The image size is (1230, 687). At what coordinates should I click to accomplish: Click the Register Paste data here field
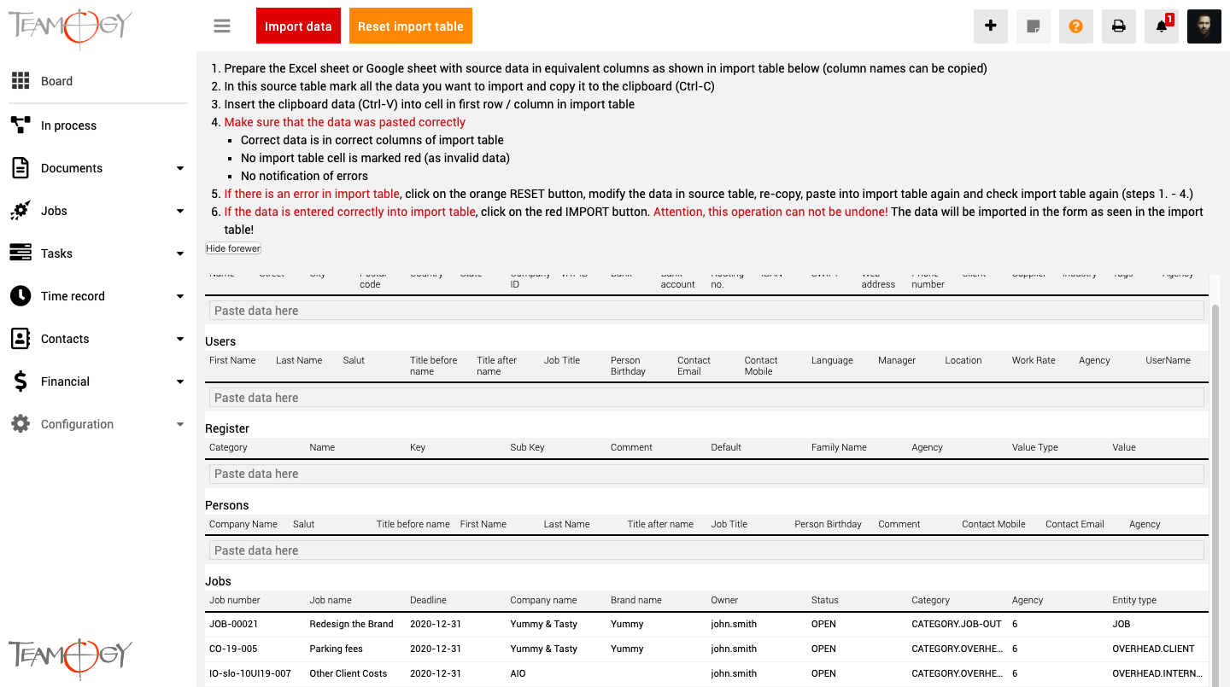(x=706, y=474)
